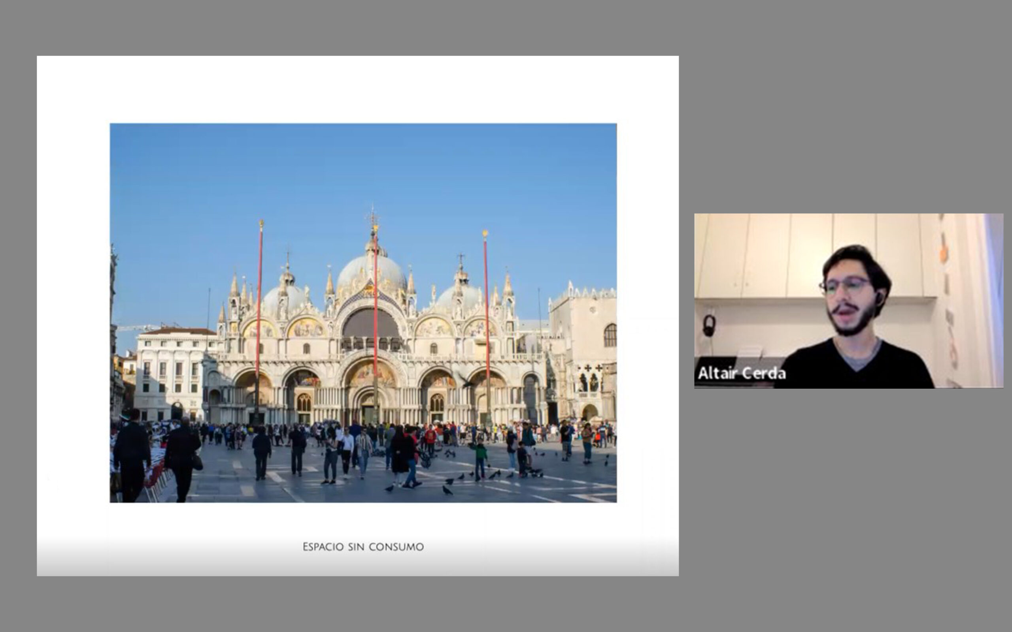This screenshot has width=1012, height=632.
Task: Click the 'Espacio sin consumo' slide caption
Action: tap(363, 547)
